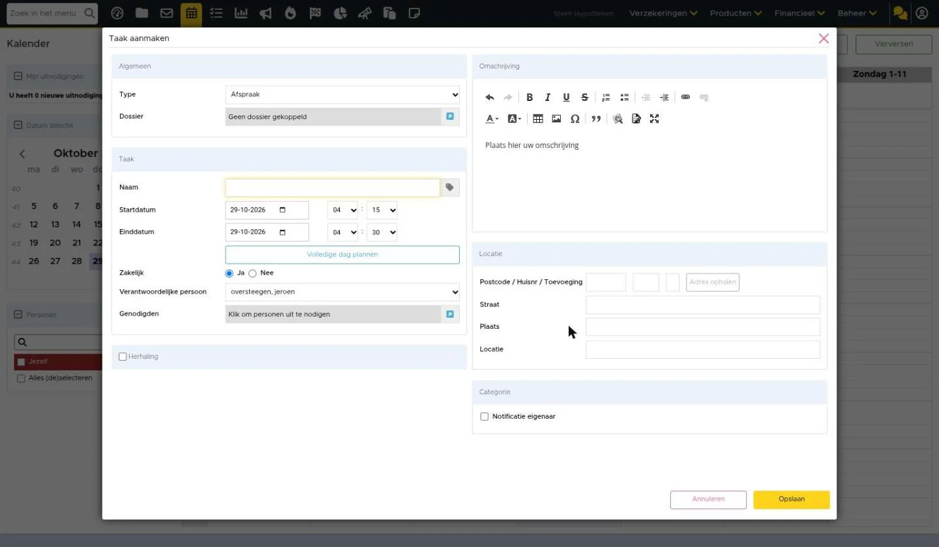Click Volledige dag plannen
This screenshot has height=547, width=939.
pyautogui.click(x=342, y=255)
